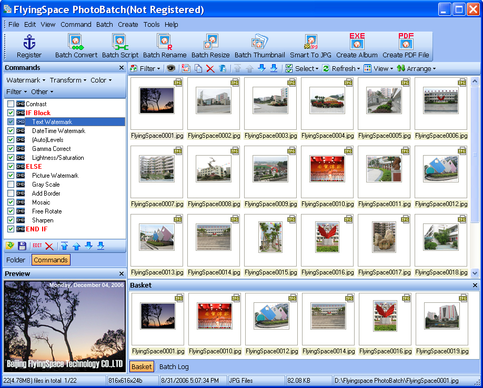
Task: Click the red X delete icon in file toolbar
Action: 210,68
